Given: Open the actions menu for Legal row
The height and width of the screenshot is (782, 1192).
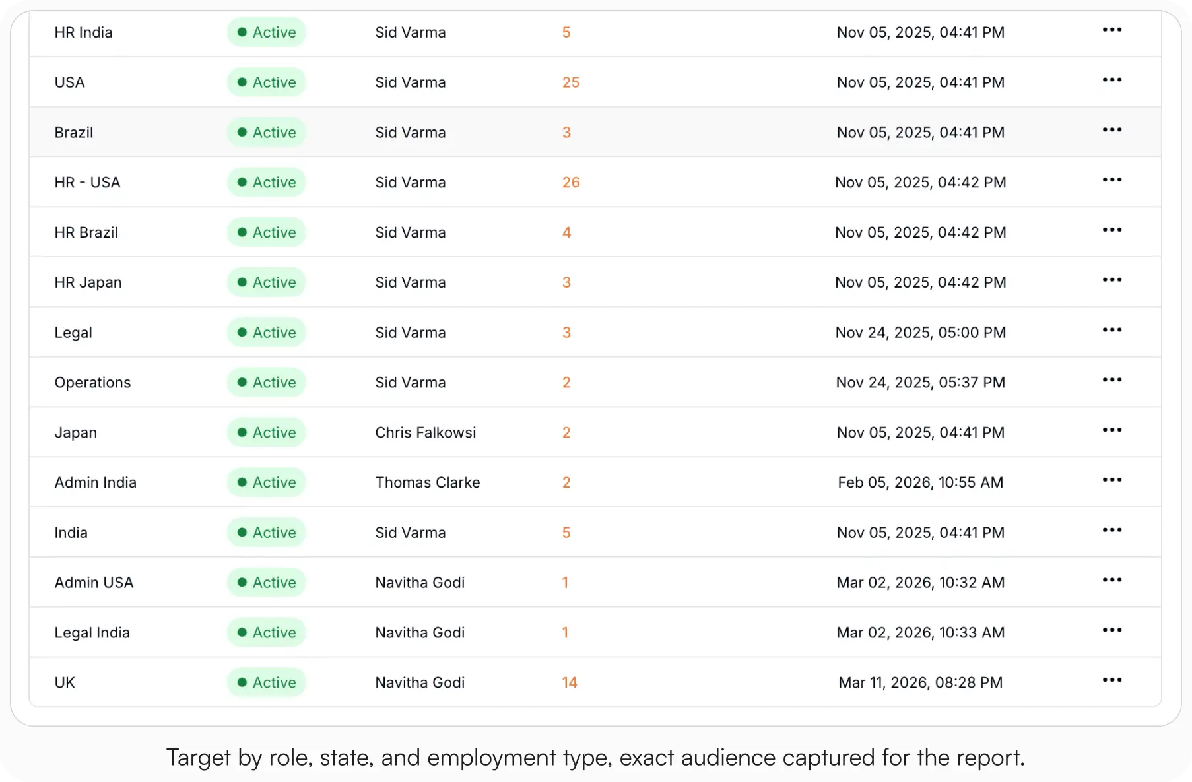Looking at the screenshot, I should tap(1111, 330).
